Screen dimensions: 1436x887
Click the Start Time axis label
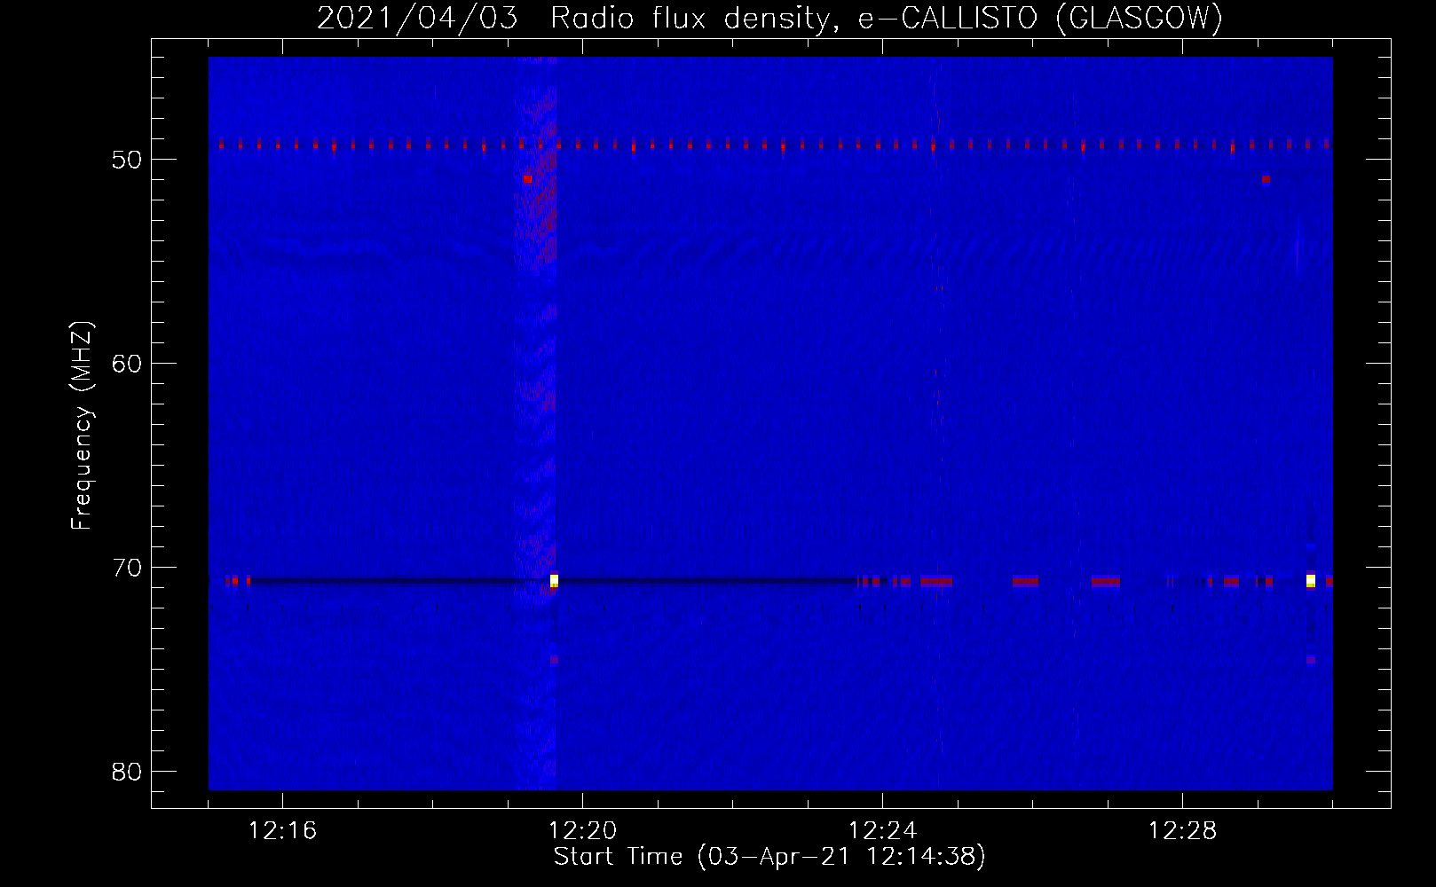pos(769,857)
